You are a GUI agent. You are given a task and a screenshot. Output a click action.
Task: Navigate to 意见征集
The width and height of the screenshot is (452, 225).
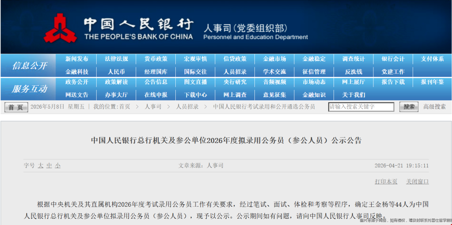(275, 95)
